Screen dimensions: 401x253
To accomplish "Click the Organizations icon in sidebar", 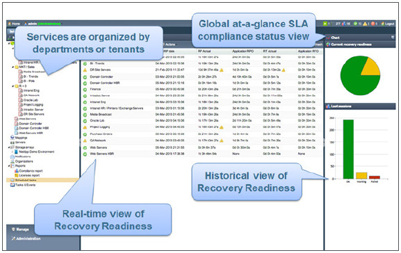I will click(x=12, y=161).
